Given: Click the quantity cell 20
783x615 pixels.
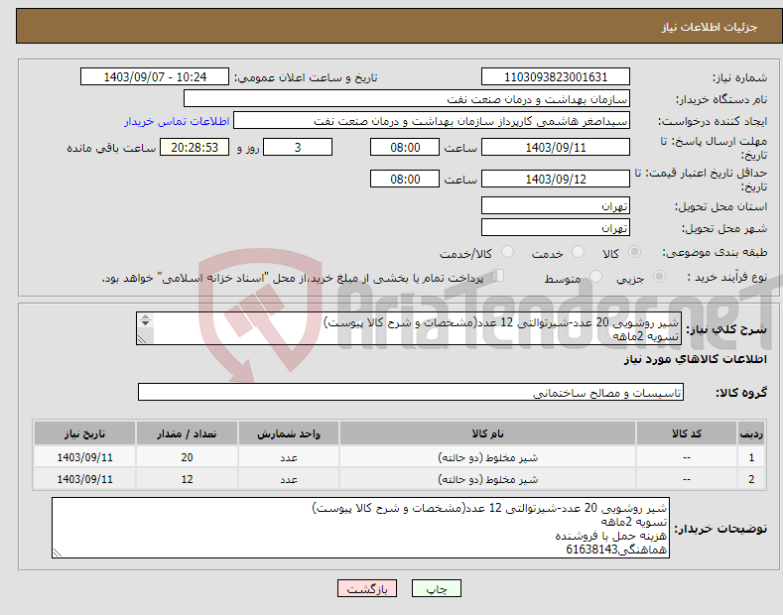Looking at the screenshot, I should (x=187, y=457).
